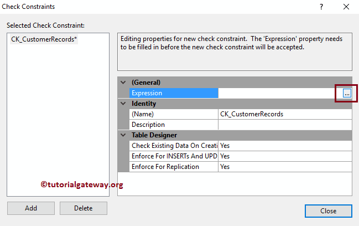Click the Delete button
Screen dimensions: 359x226
[x=84, y=208]
